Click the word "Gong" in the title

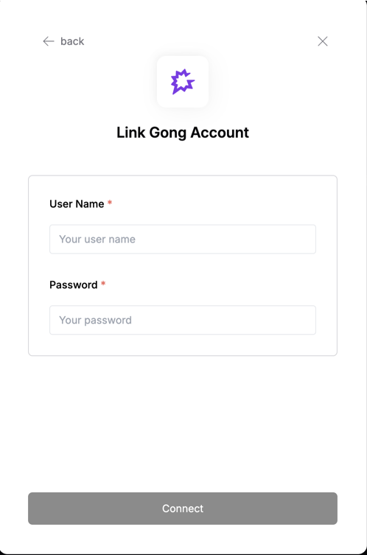(168, 133)
